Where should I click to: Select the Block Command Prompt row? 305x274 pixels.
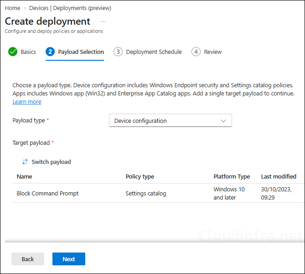[158, 193]
